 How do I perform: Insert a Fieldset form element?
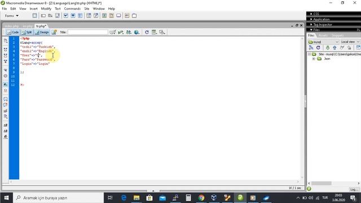pyautogui.click(x=134, y=16)
